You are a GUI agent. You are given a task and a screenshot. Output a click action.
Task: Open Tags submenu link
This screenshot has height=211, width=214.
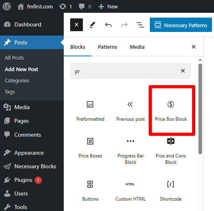point(10,92)
